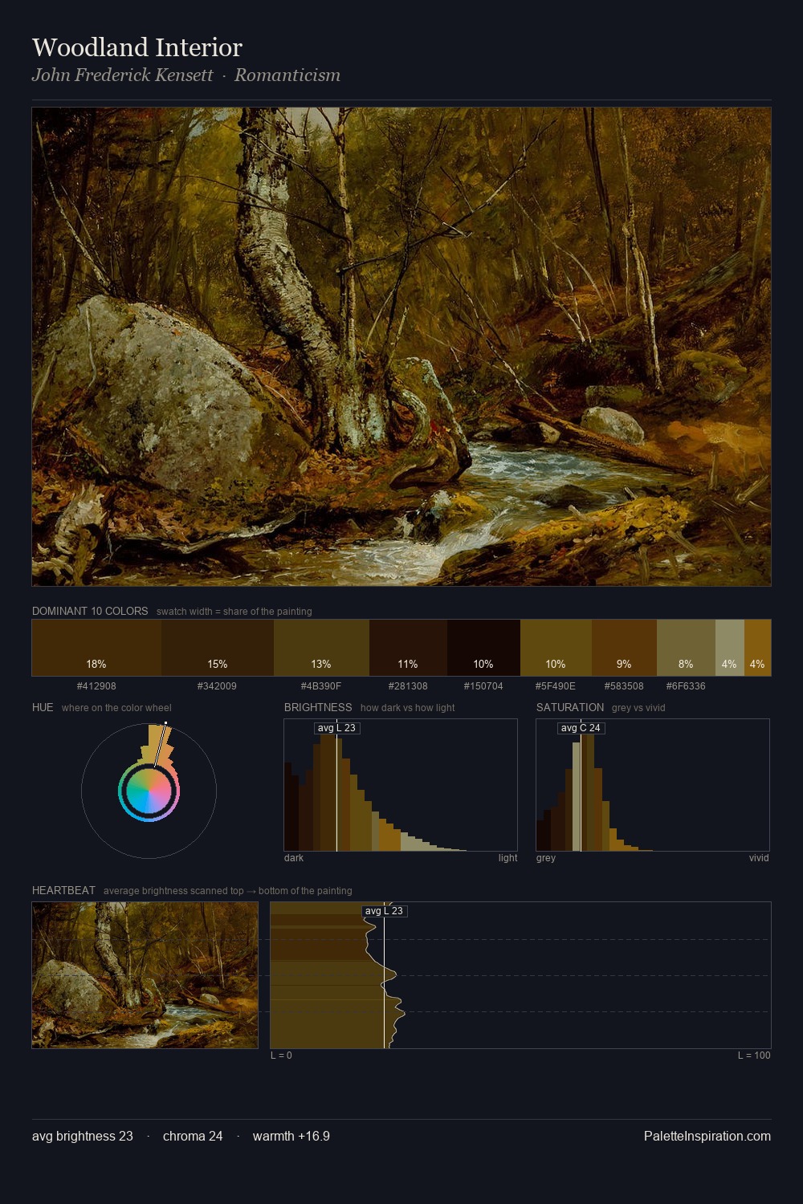This screenshot has height=1204, width=803.
Task: Click the HUE section heading
Action: click(43, 707)
